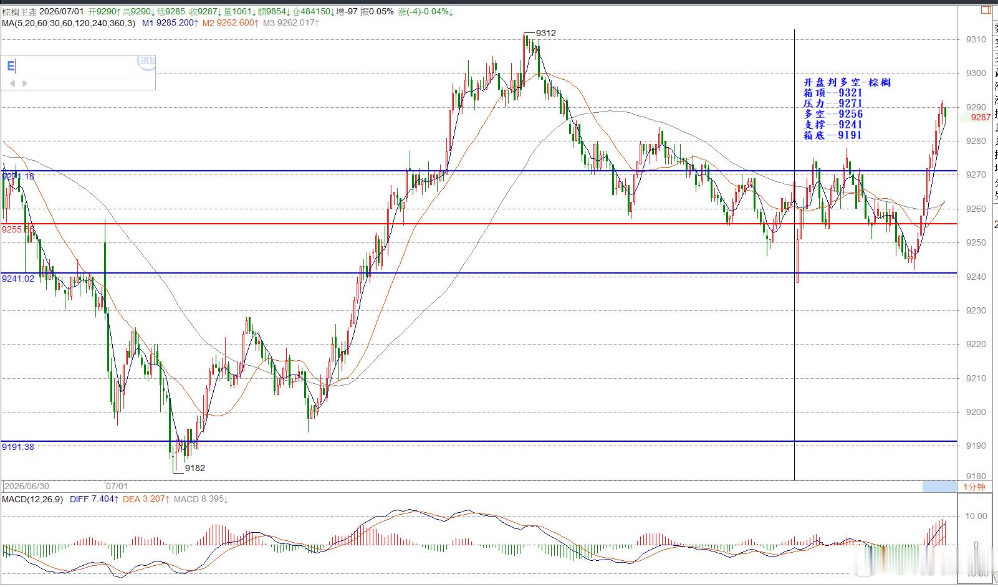This screenshot has height=587, width=998.
Task: Click the MA(5,20,60,30,60,120,240,360,3) indicator label
Action: pos(69,23)
